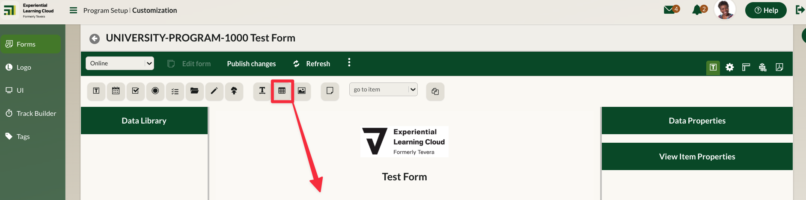Viewport: 806px width, 200px height.
Task: Open the hamburger navigation menu
Action: point(74,10)
